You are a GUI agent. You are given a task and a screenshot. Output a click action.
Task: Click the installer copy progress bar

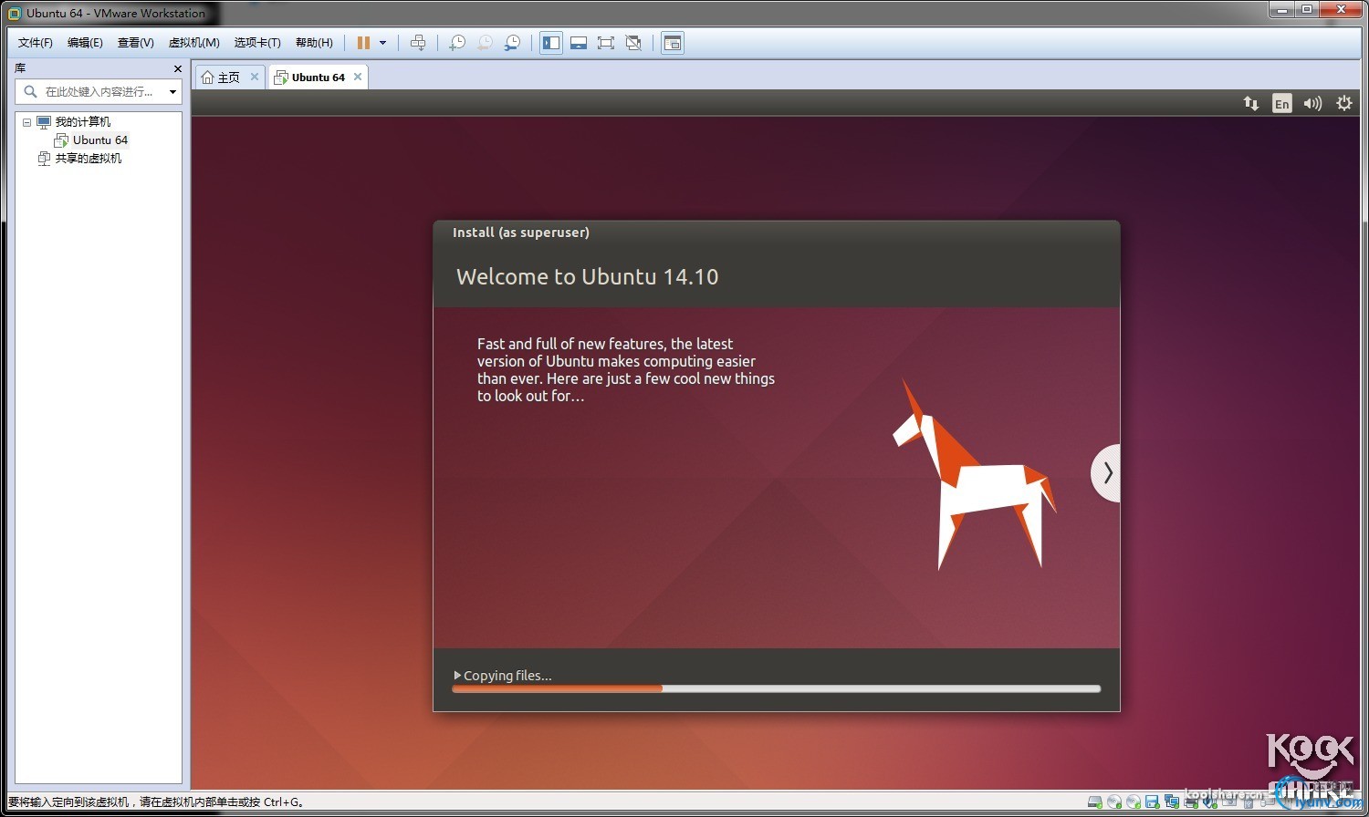tap(776, 688)
